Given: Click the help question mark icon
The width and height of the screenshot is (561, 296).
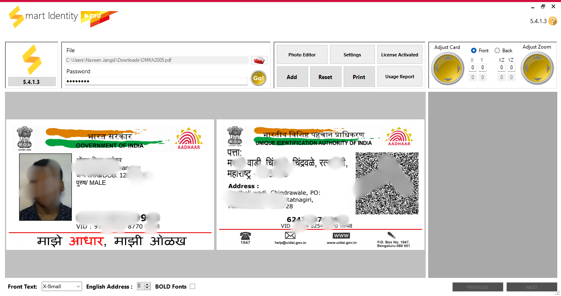Looking at the screenshot, I should pos(553,21).
